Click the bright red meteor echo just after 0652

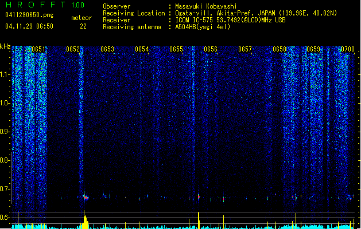[x=86, y=197]
